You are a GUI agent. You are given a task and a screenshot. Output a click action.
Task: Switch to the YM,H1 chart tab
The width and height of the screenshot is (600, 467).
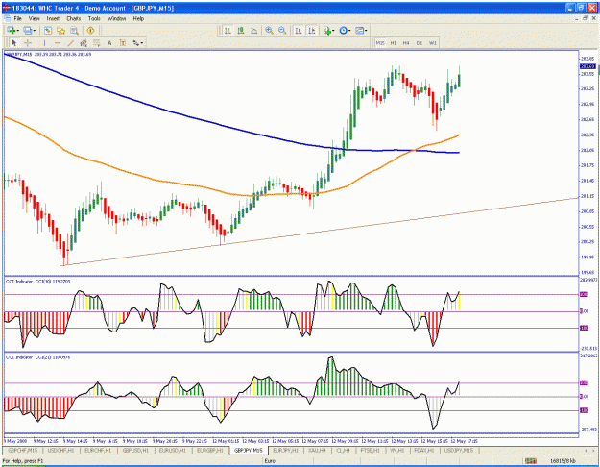[x=397, y=450]
